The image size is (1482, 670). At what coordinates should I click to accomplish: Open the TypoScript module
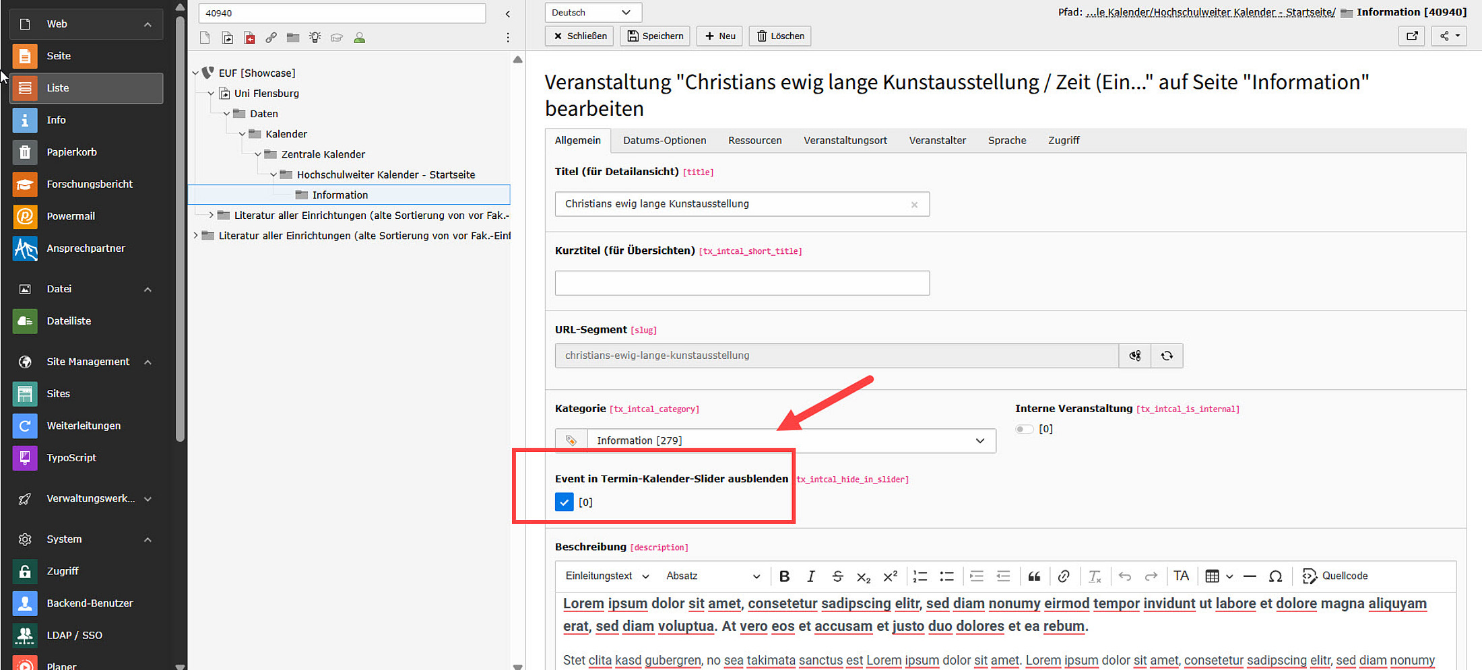coord(71,458)
